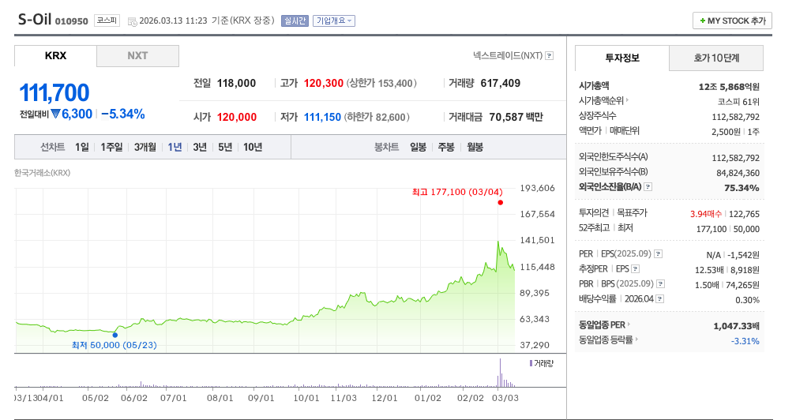Click the 동일업종 PER value 1,047.33배

[737, 325]
